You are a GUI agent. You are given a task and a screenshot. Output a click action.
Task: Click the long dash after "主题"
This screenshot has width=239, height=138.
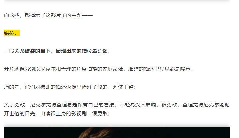pos(87,15)
